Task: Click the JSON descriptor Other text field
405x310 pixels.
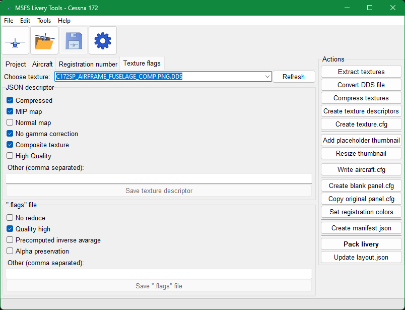Action: tap(159, 178)
